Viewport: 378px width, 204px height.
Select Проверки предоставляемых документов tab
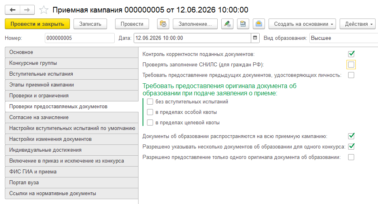[x=71, y=107]
